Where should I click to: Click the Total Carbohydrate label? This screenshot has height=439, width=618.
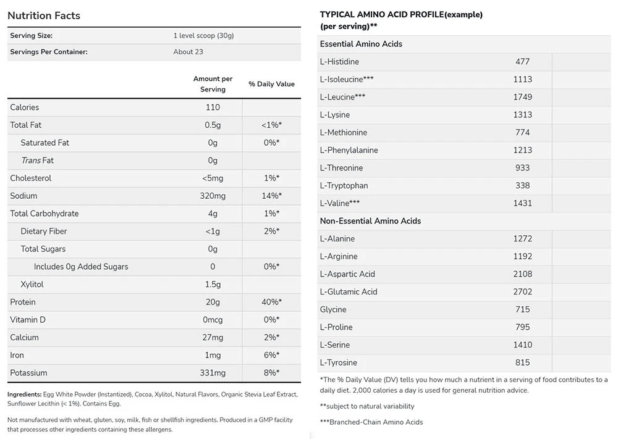point(44,214)
